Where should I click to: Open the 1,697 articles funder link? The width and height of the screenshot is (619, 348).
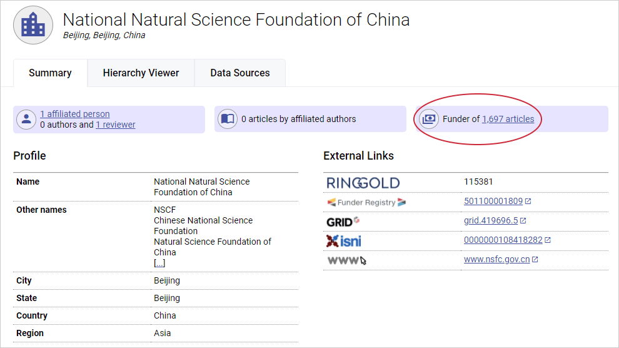(508, 119)
